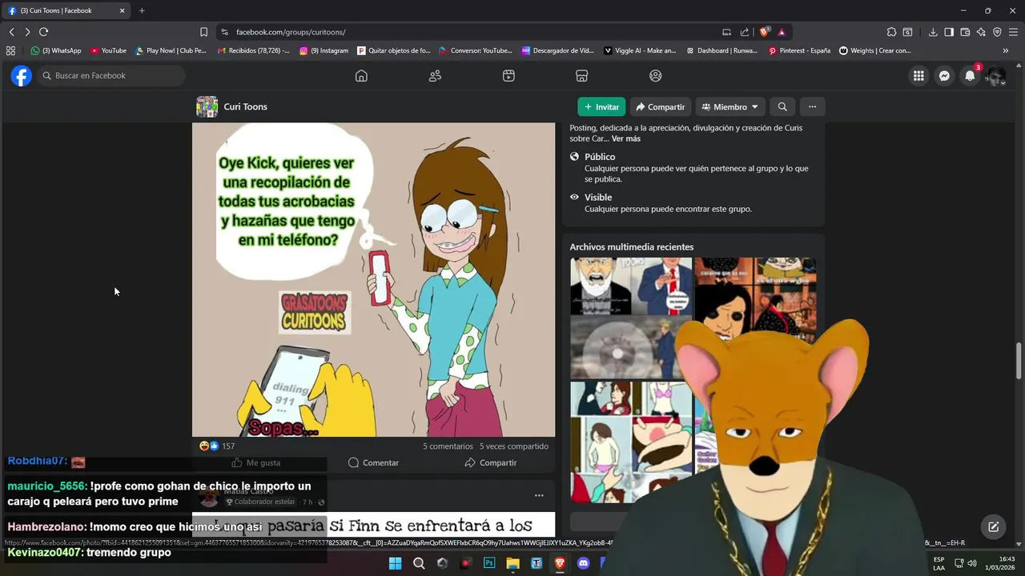This screenshot has width=1025, height=576.
Task: Open a new tab with plus button
Action: click(142, 10)
